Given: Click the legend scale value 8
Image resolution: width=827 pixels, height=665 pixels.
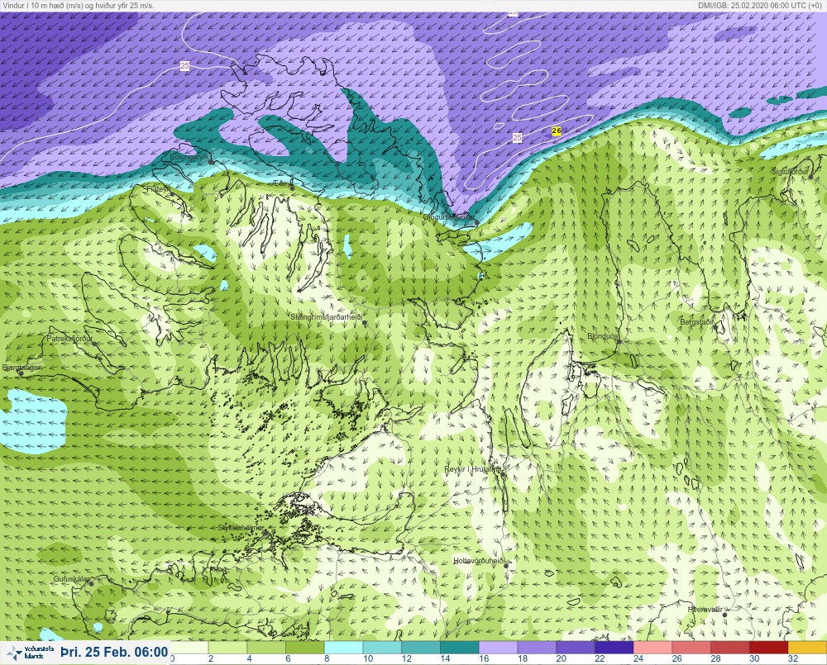Looking at the screenshot, I should [327, 658].
